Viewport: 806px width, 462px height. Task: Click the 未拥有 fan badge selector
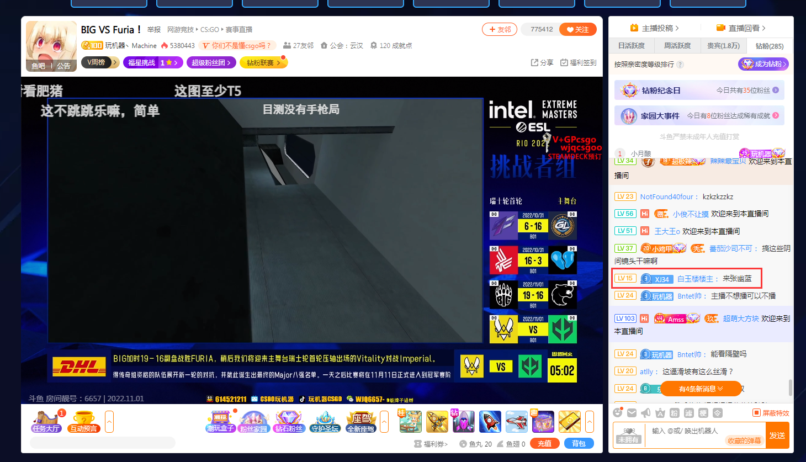pyautogui.click(x=629, y=435)
